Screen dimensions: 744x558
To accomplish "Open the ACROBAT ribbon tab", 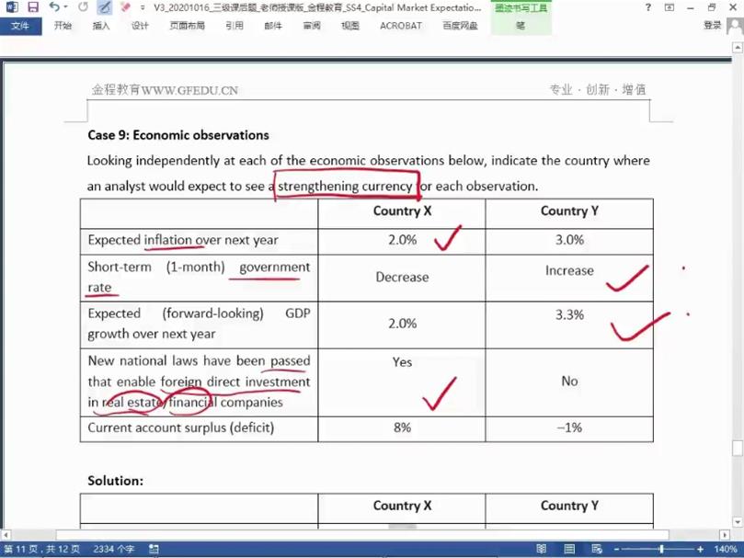I will 400,26.
